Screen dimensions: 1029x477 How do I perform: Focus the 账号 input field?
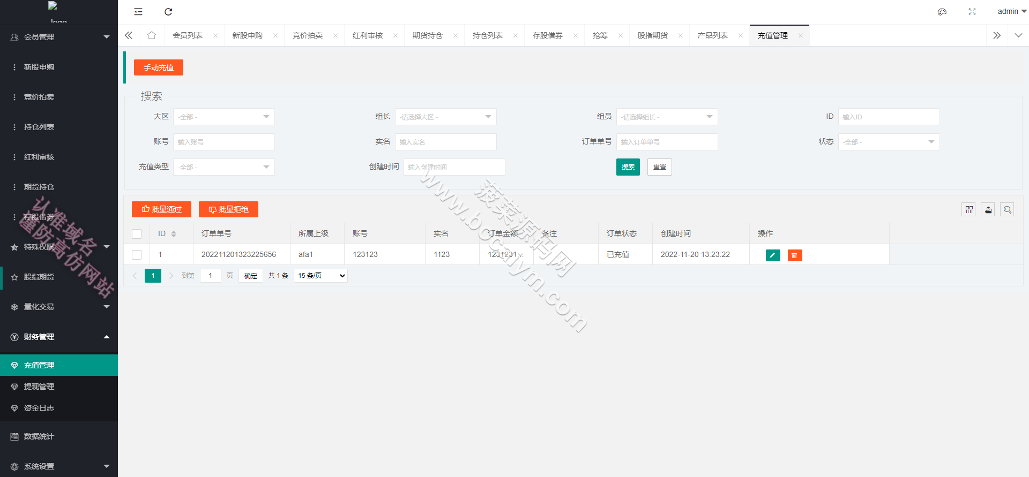click(x=224, y=142)
